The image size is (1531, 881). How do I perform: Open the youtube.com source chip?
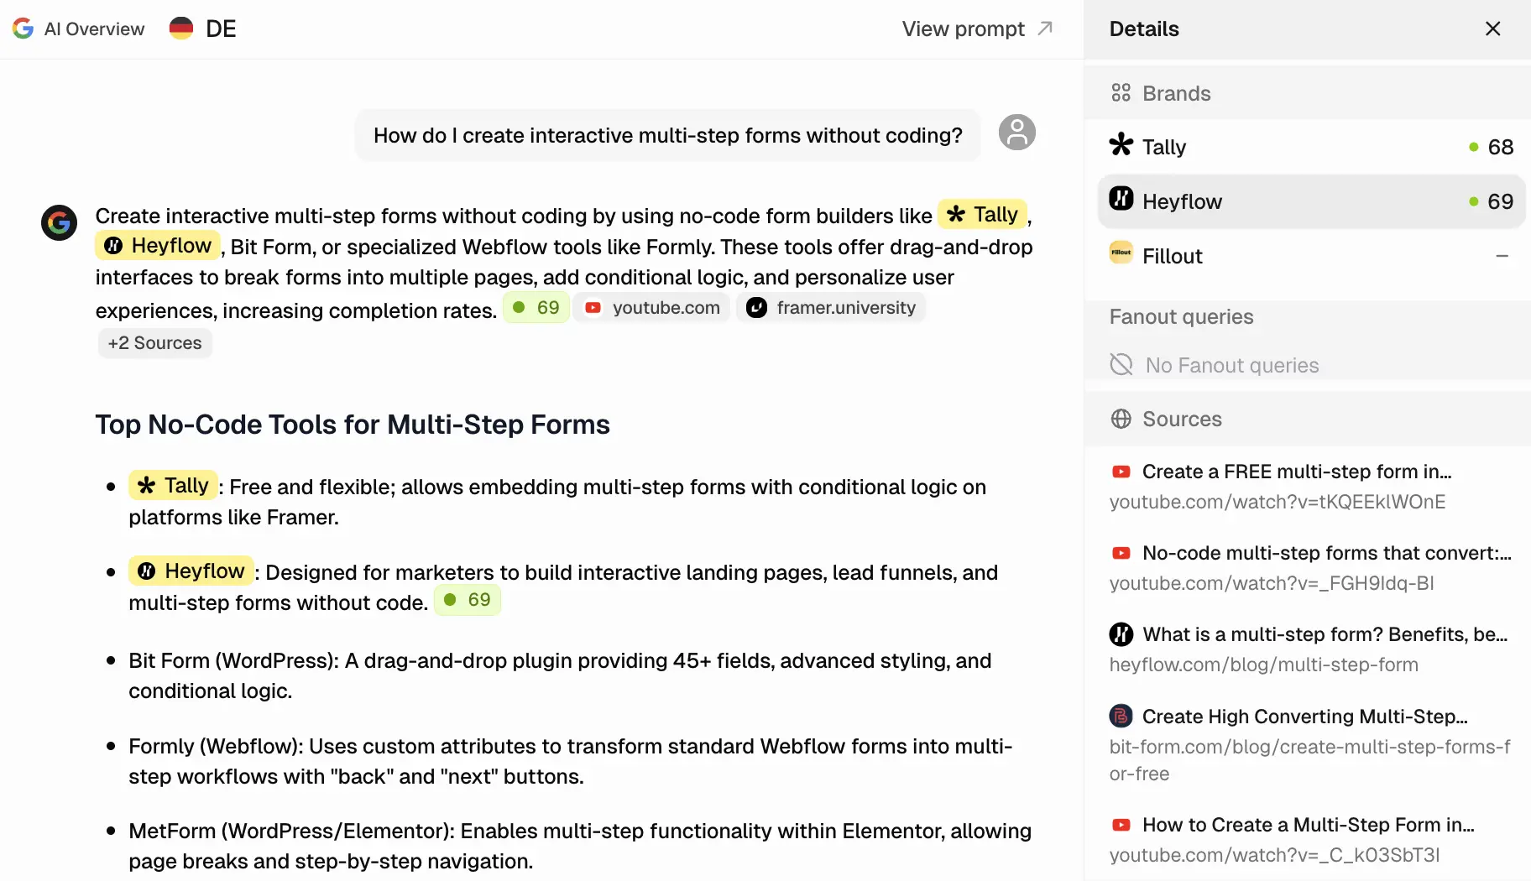point(652,308)
